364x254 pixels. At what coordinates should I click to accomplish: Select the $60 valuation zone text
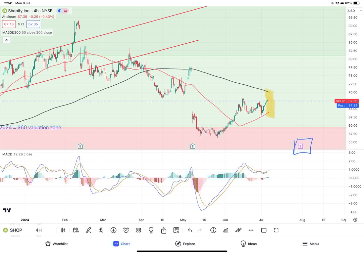[30, 127]
